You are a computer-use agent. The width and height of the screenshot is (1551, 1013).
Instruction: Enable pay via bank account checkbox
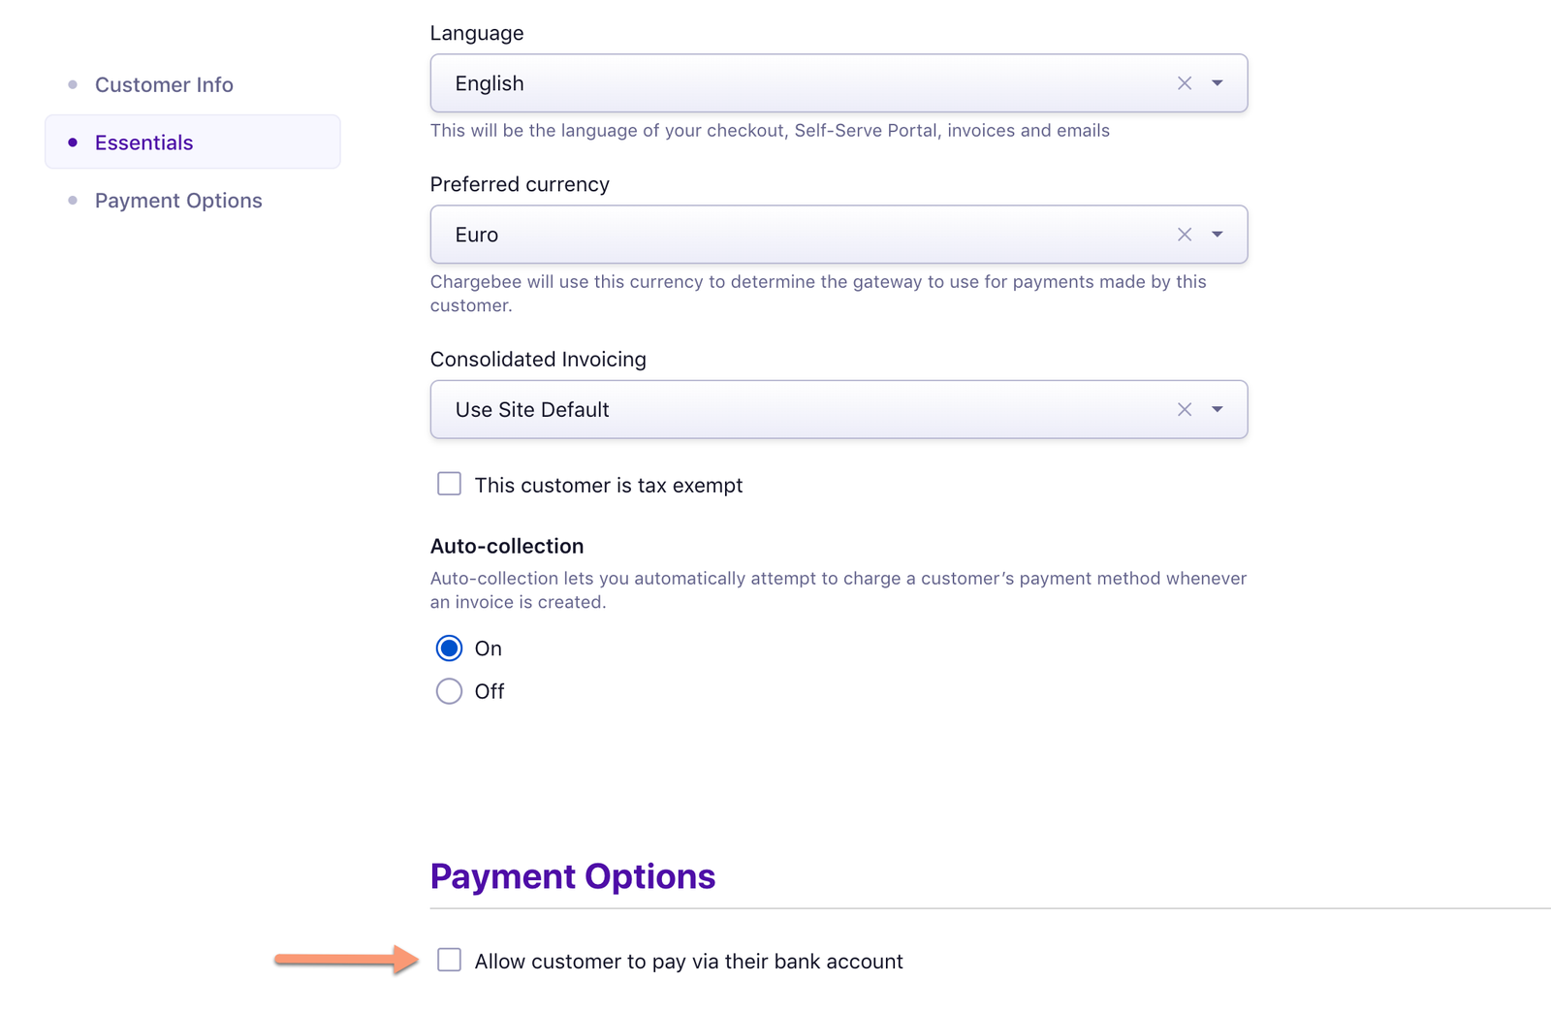449,960
